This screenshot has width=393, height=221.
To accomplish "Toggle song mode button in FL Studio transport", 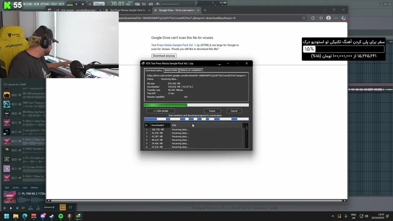I will click(70, 4).
